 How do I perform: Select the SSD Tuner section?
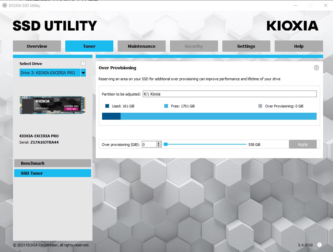(53, 173)
